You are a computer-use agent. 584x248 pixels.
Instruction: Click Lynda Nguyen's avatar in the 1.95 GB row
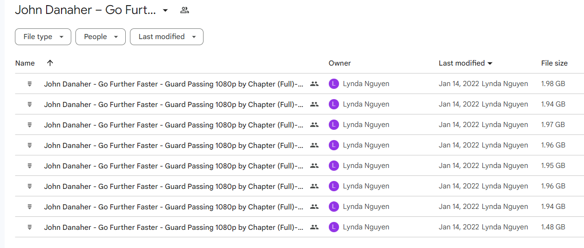tap(333, 166)
